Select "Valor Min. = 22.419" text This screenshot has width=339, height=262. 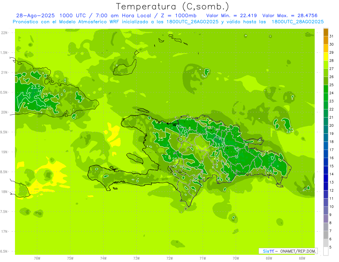coord(231,16)
